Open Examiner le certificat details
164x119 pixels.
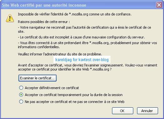tap(38, 78)
